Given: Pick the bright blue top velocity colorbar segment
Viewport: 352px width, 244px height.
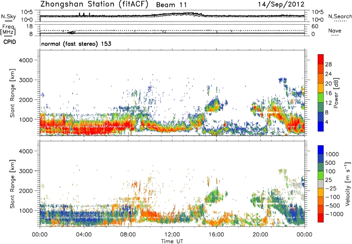Looking at the screenshot, I should (321, 150).
